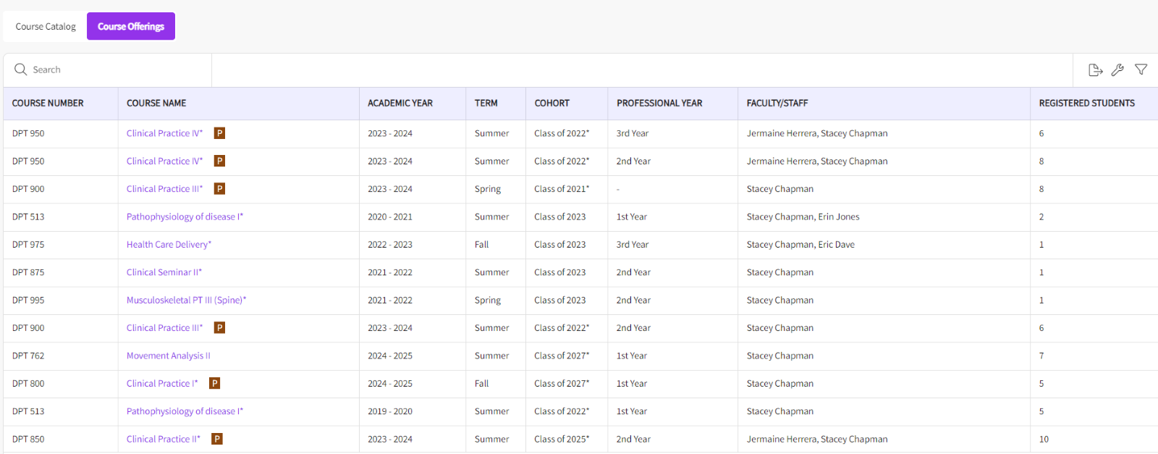Open Musculoskeletal PT III (Spine) link
This screenshot has width=1158, height=454.
pyautogui.click(x=186, y=300)
